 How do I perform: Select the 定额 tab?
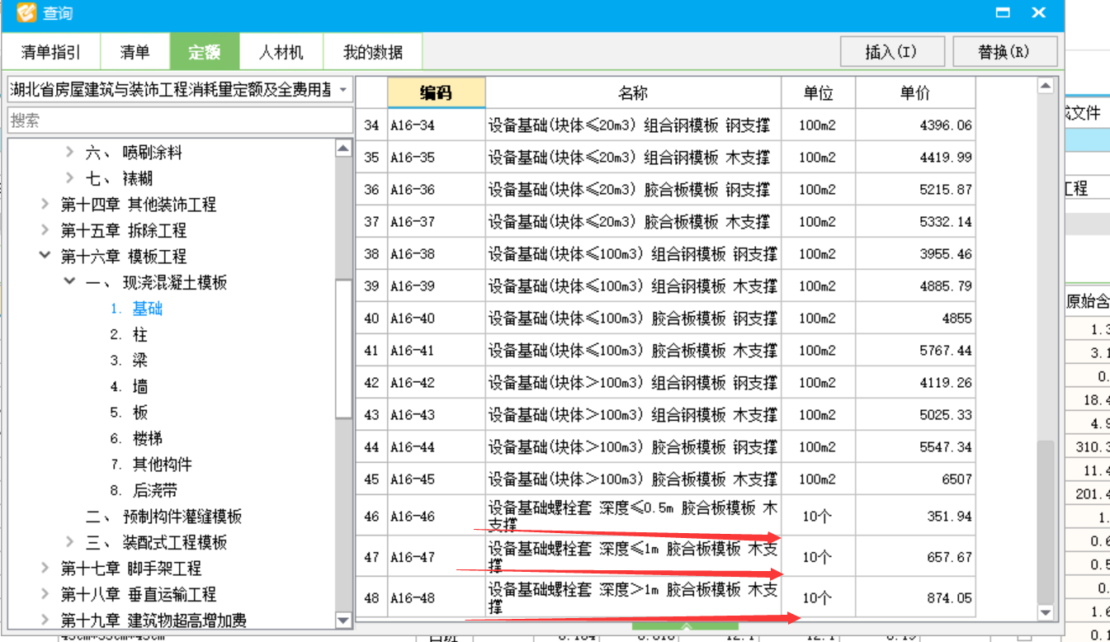pyautogui.click(x=205, y=52)
